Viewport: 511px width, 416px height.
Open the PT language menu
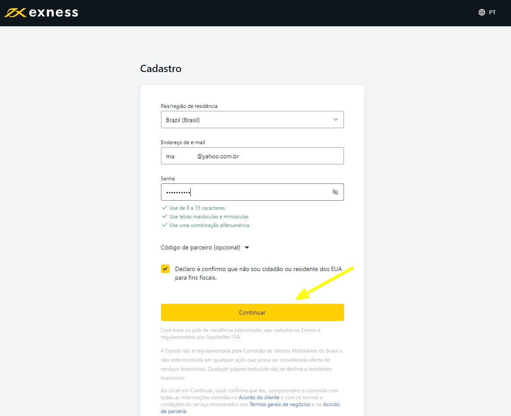(492, 13)
